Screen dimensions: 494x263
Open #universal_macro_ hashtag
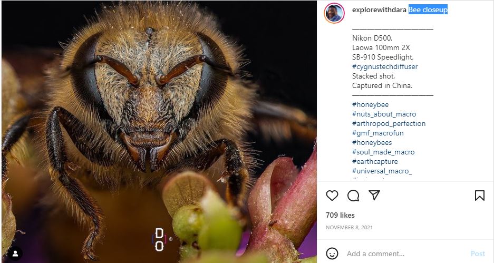tap(382, 171)
